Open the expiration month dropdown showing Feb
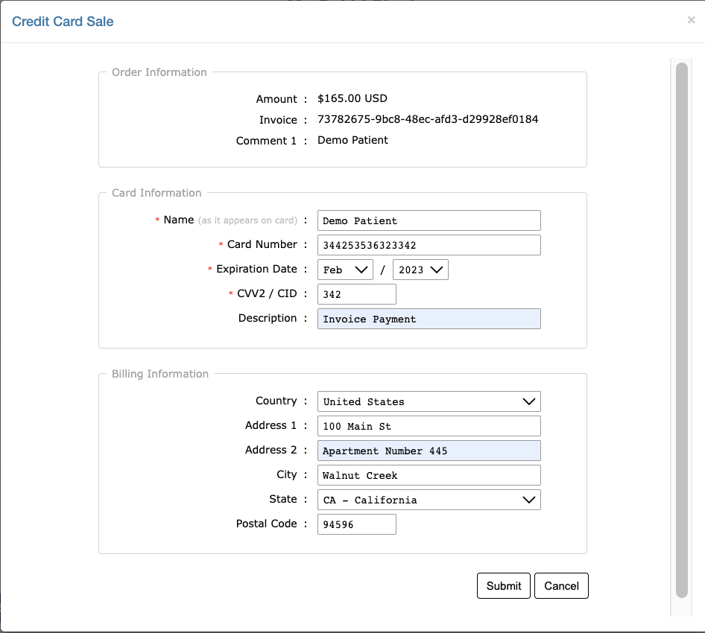The width and height of the screenshot is (705, 633). point(345,270)
